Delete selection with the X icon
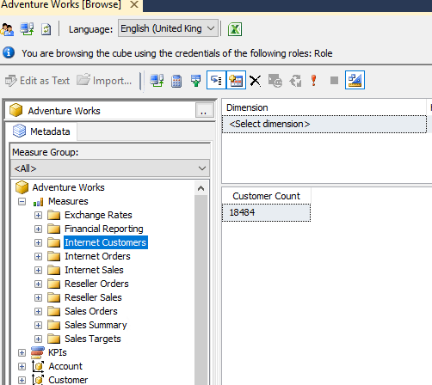This screenshot has width=432, height=385. click(255, 81)
